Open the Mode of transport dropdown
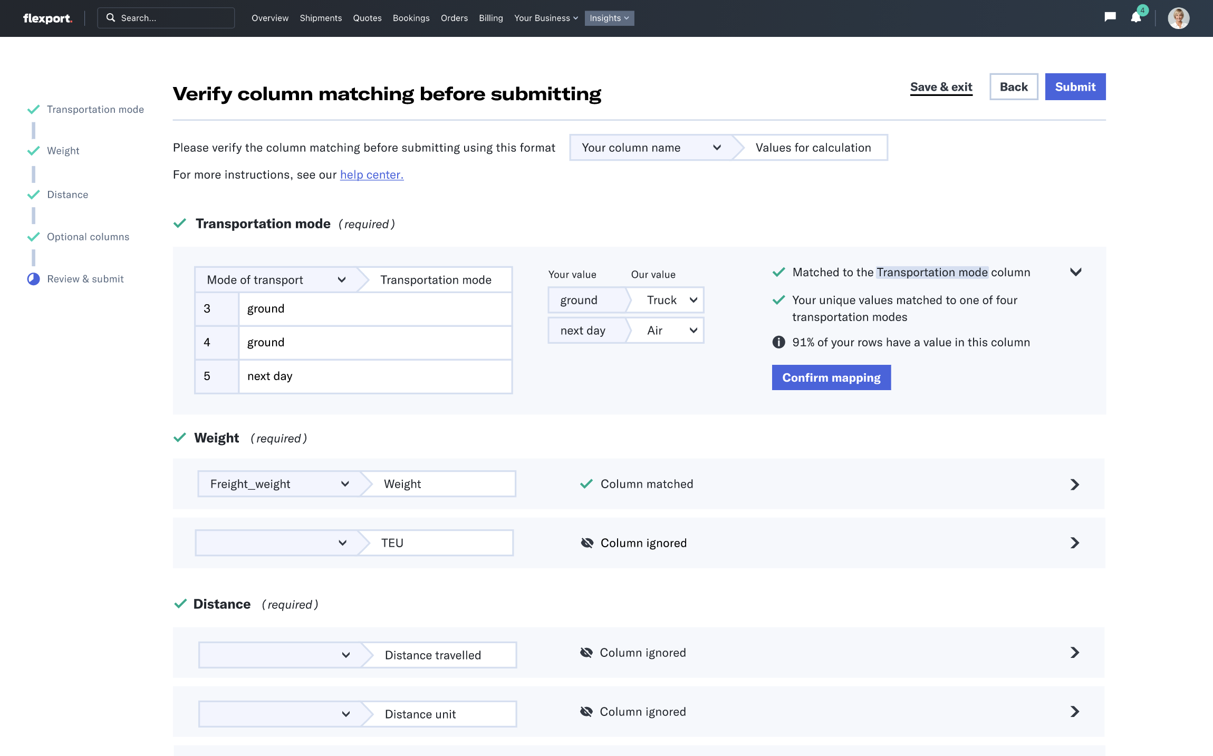 click(342, 279)
